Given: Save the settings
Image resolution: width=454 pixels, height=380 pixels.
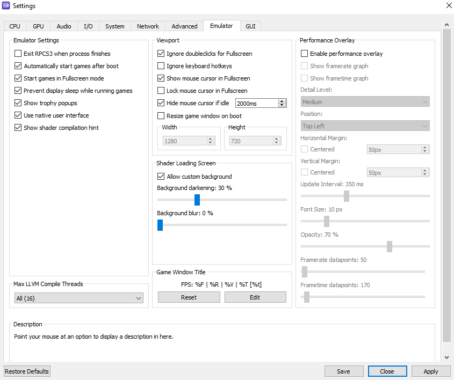Looking at the screenshot, I should coord(344,371).
